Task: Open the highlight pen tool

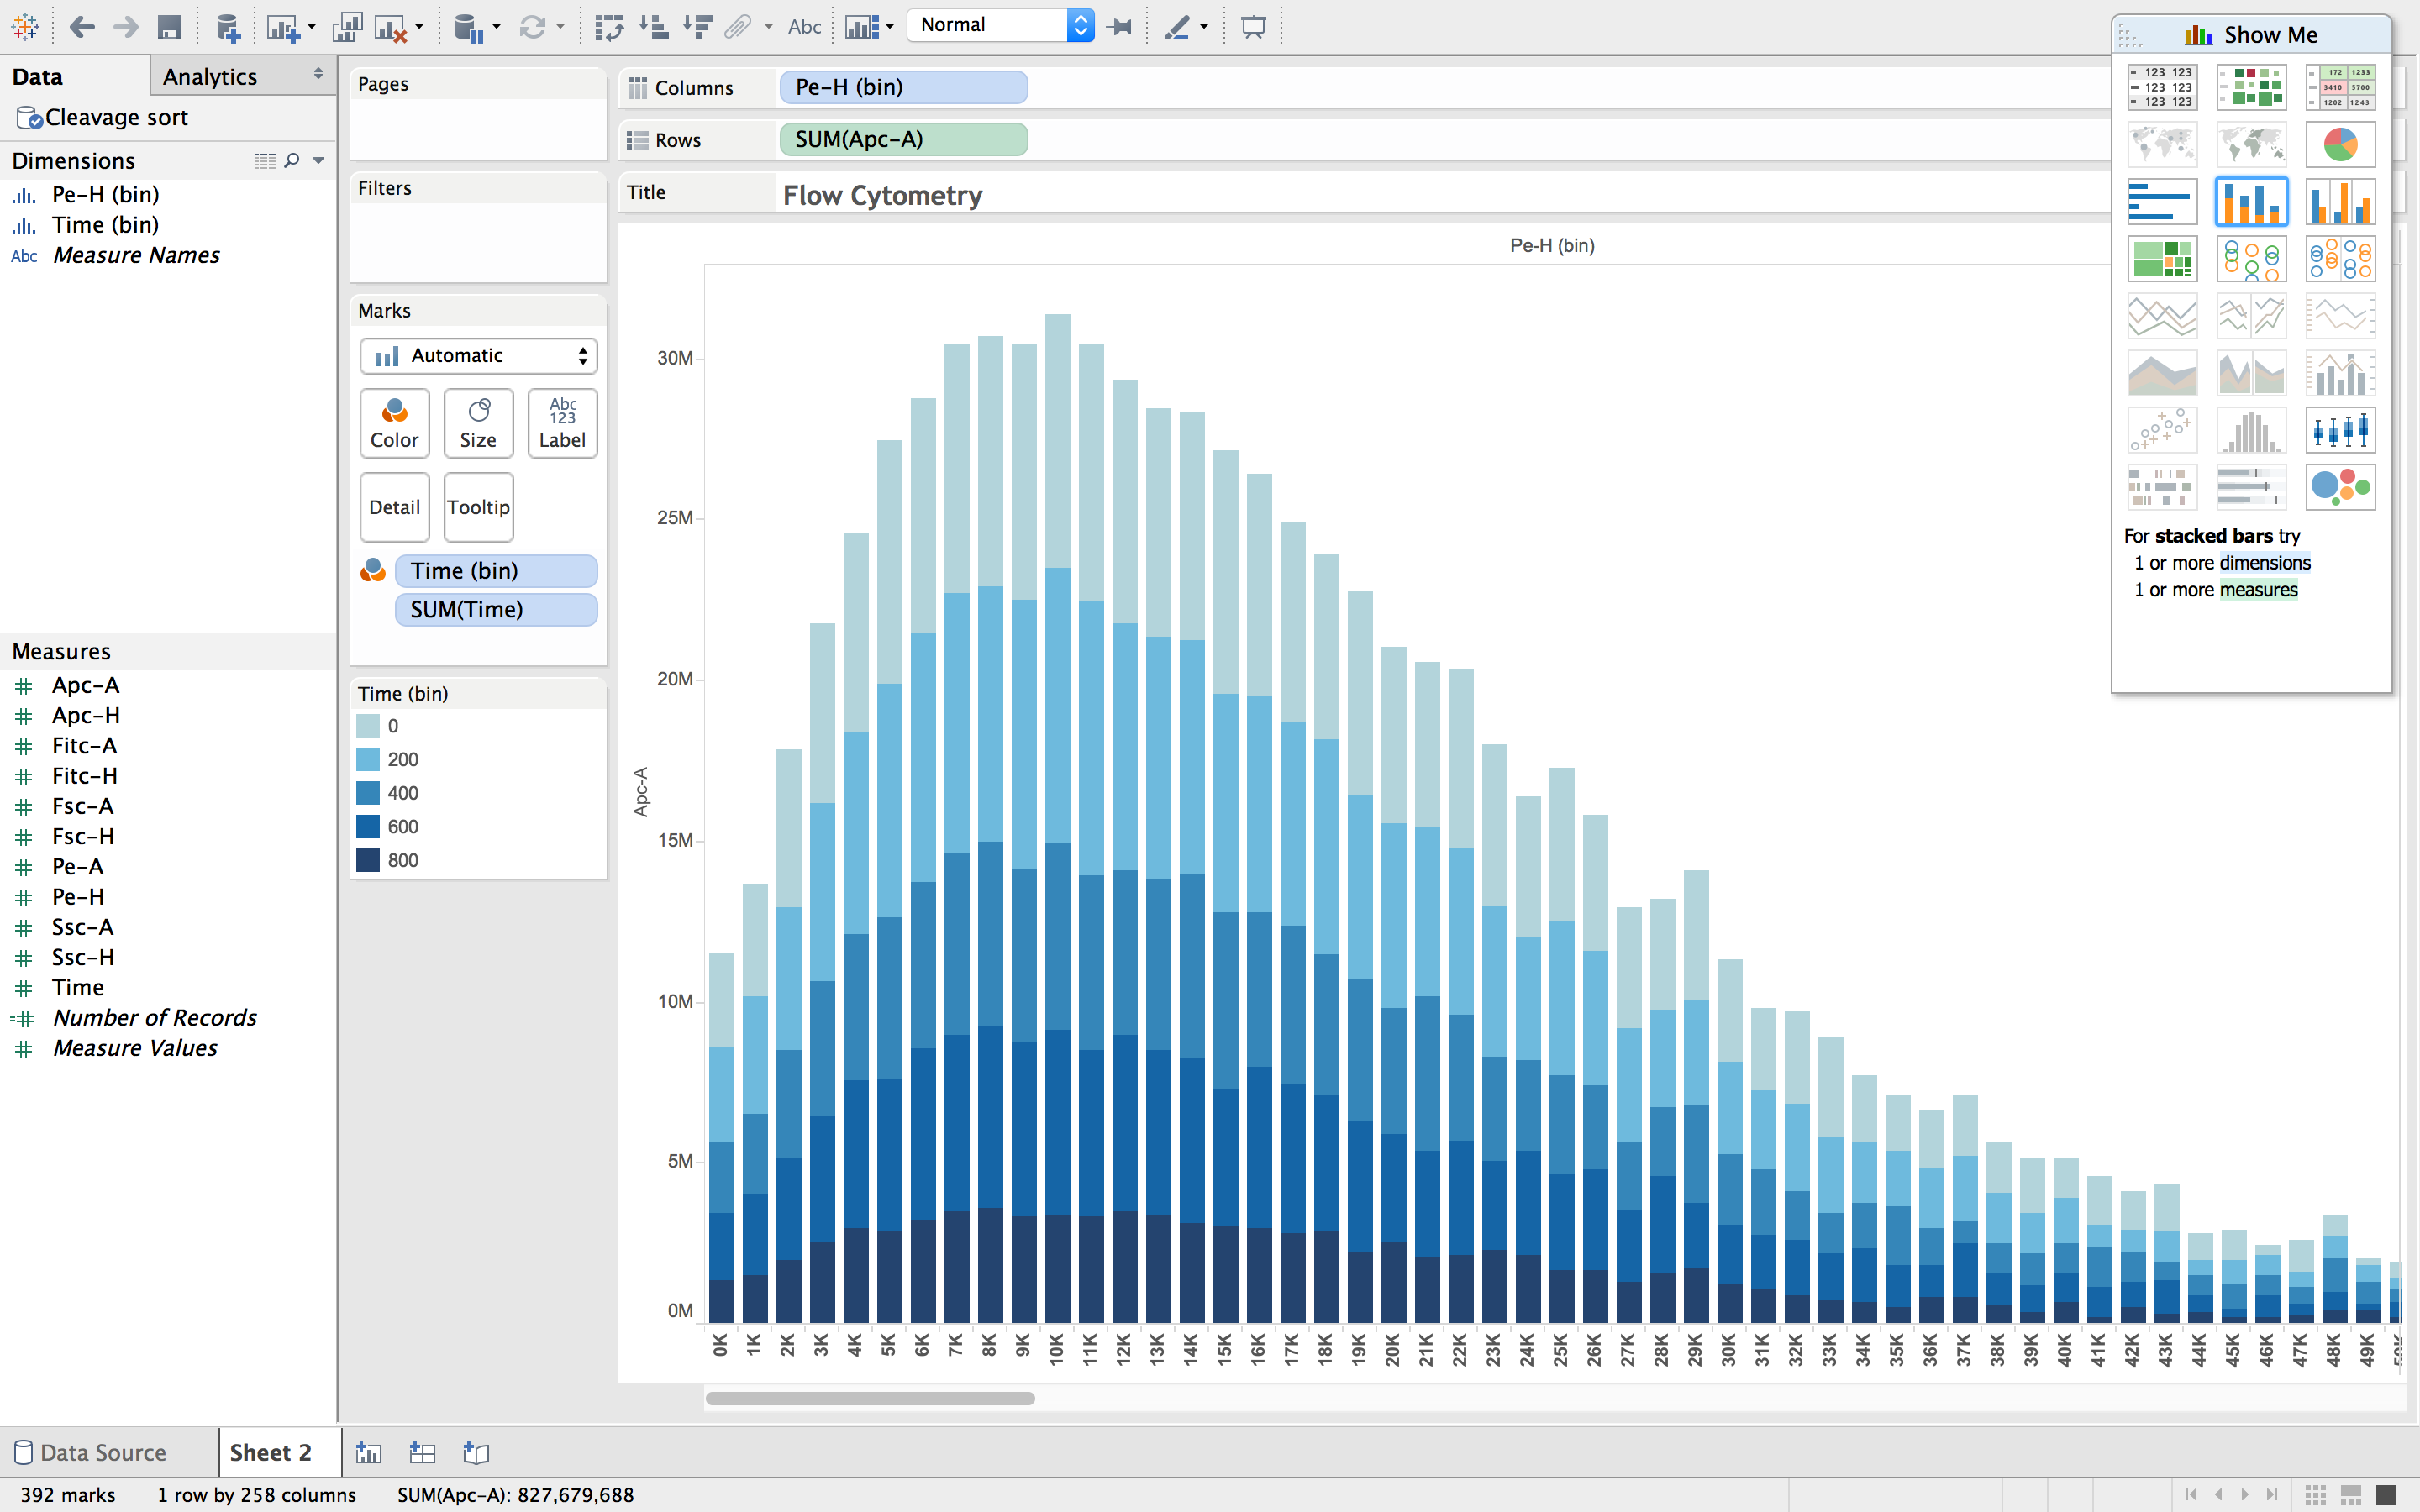Action: (x=1177, y=27)
